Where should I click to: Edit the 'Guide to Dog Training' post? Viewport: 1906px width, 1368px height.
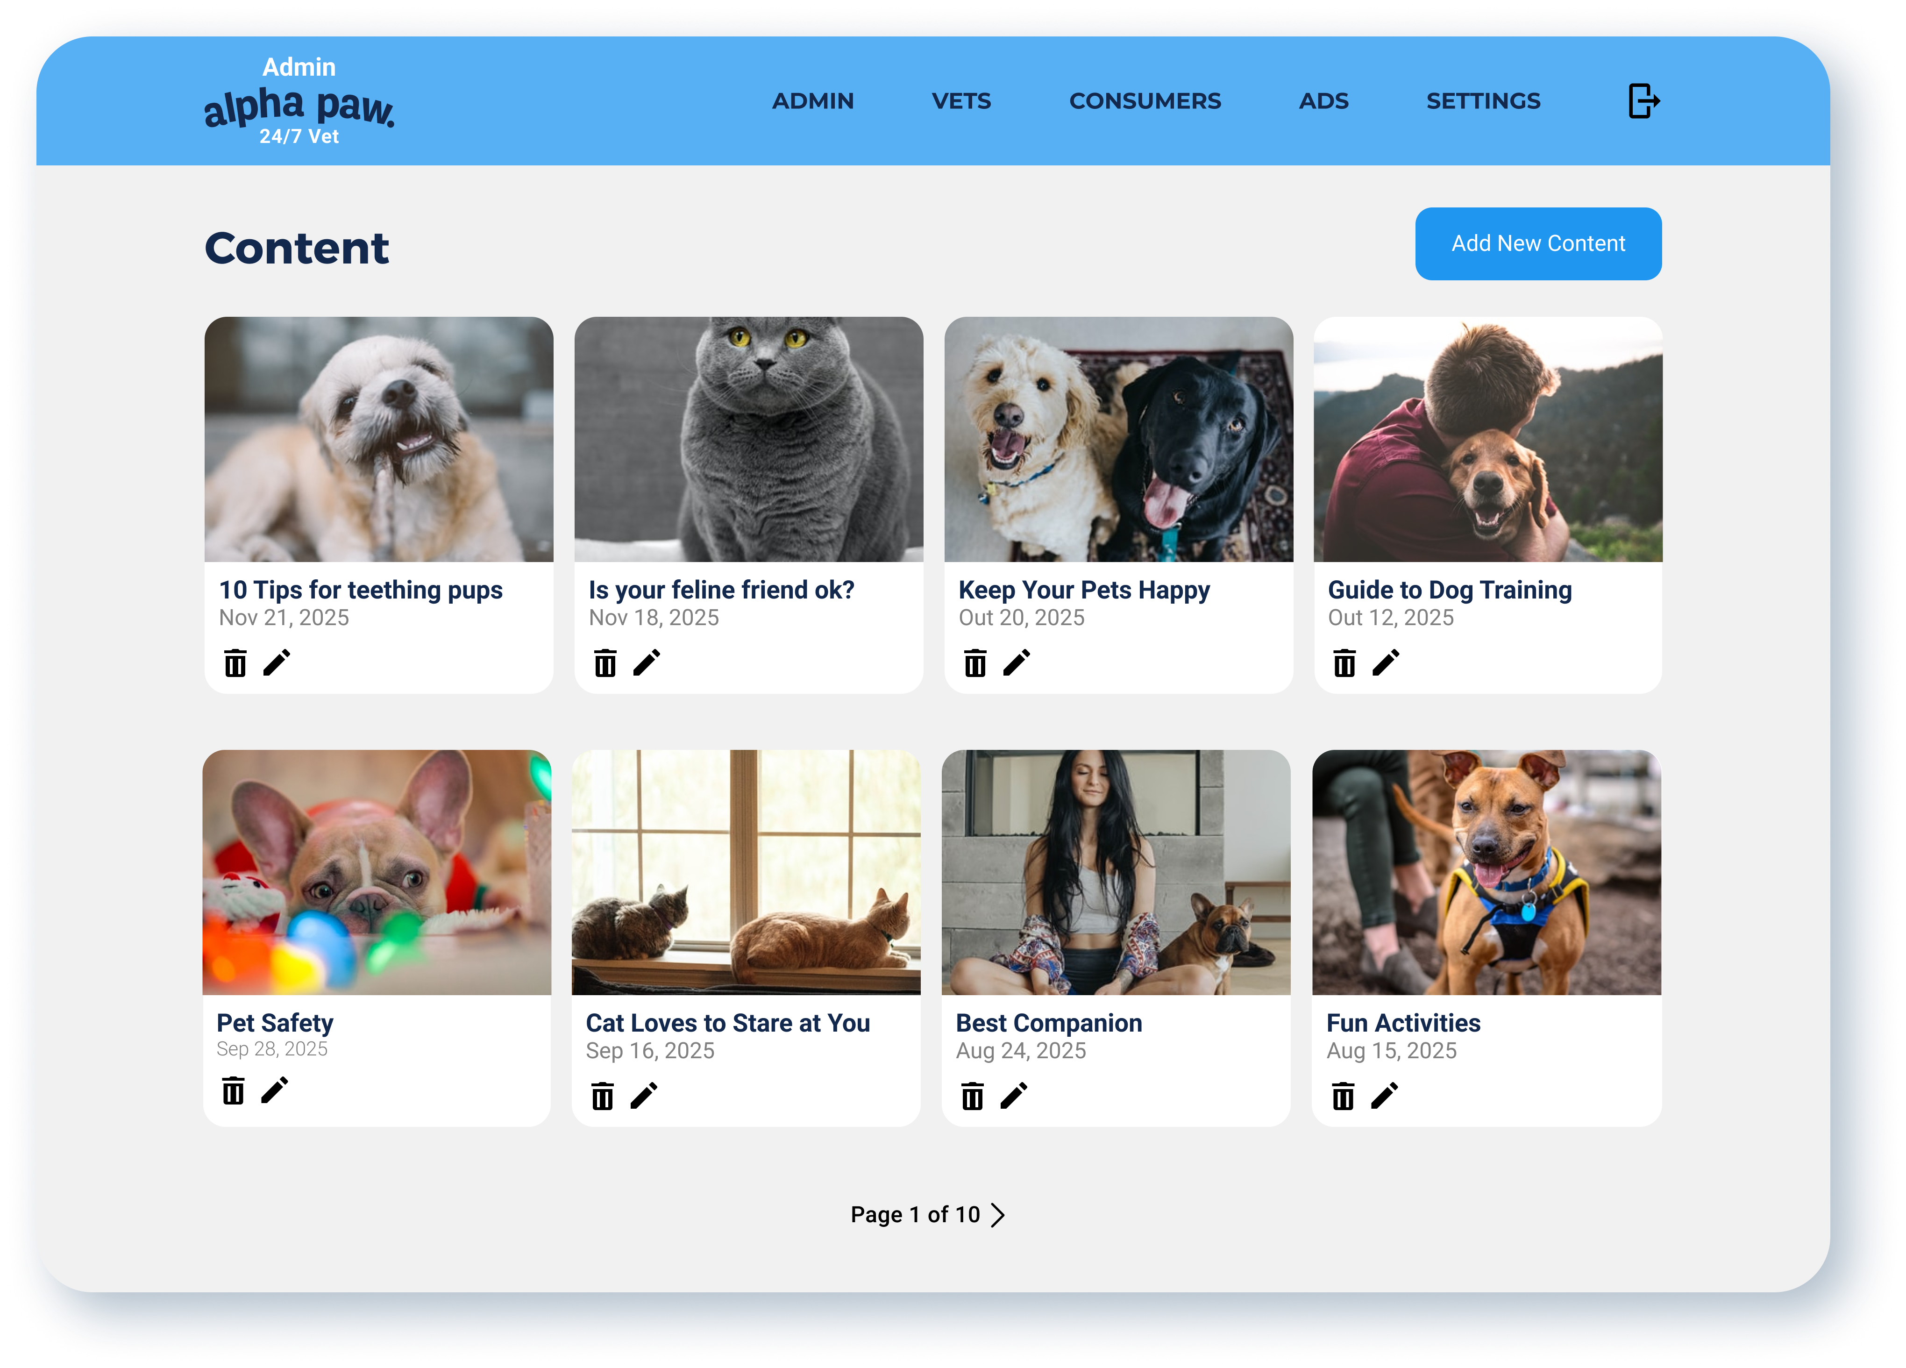[x=1386, y=663]
